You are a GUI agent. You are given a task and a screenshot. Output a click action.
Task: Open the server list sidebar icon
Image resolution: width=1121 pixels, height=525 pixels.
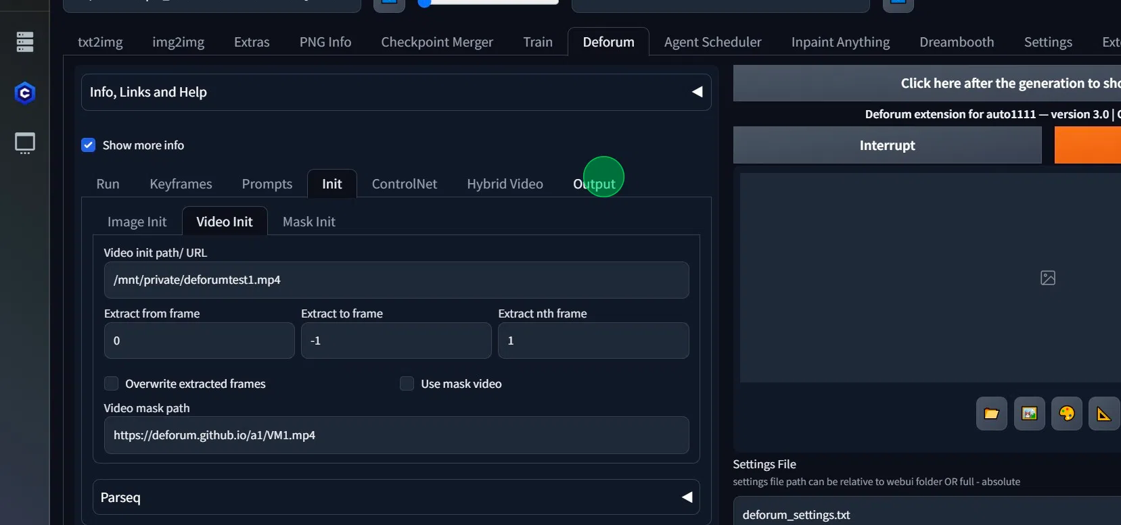pyautogui.click(x=25, y=42)
